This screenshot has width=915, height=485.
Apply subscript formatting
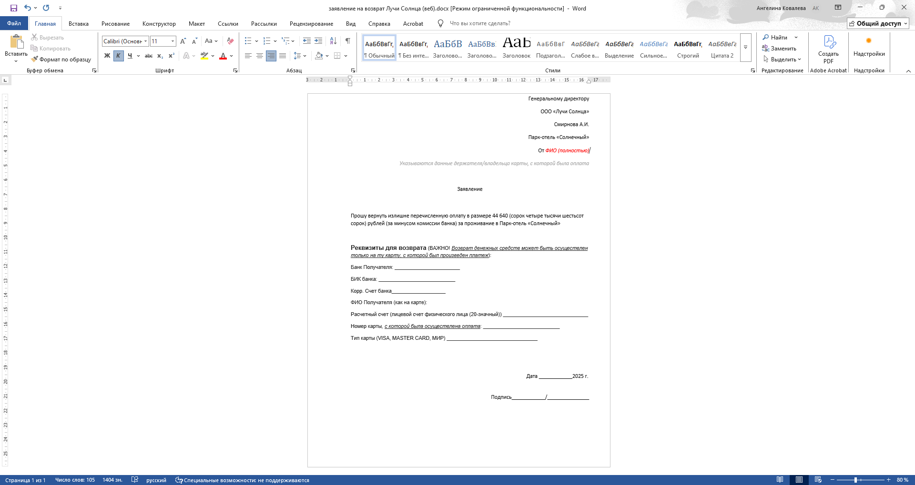click(x=160, y=56)
